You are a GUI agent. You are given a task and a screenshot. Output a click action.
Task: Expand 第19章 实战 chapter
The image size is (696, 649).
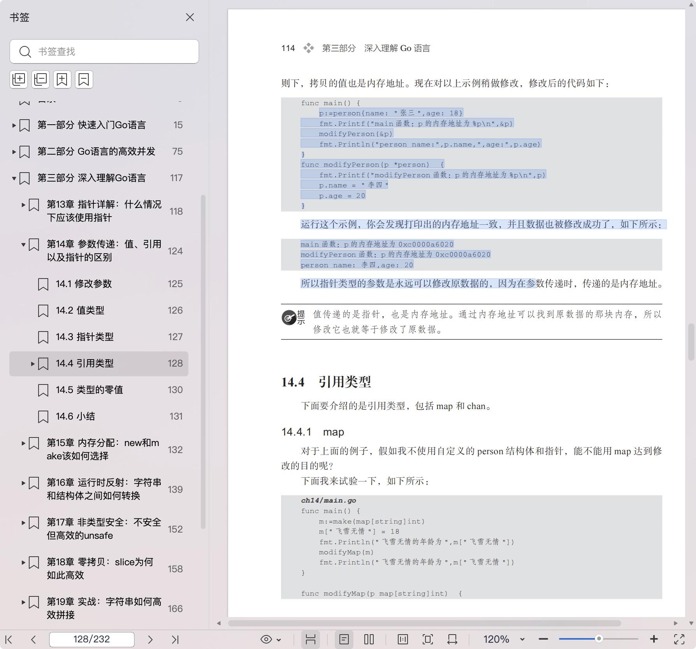(23, 602)
